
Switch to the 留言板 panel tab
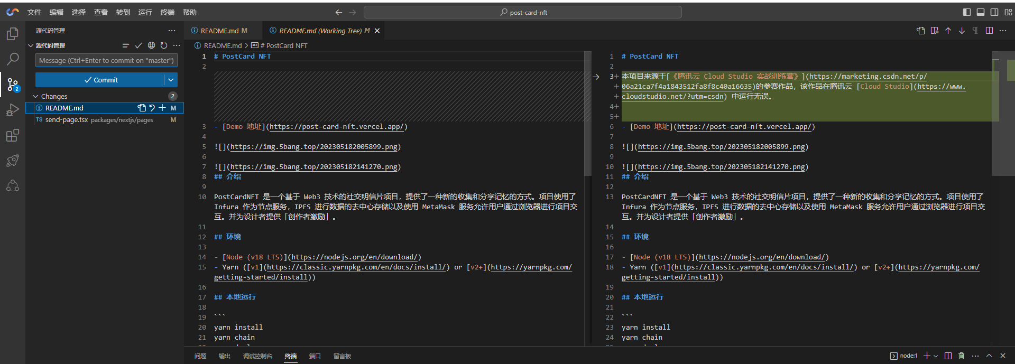tap(342, 356)
